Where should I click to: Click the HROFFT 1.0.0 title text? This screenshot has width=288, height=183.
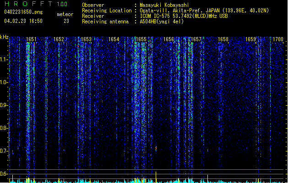36,4
